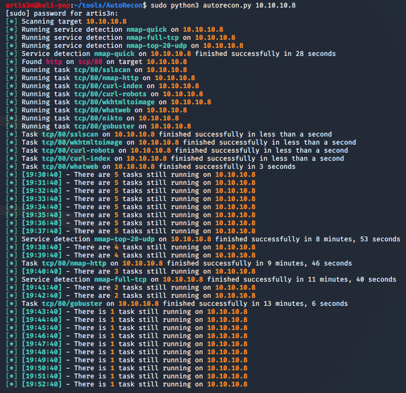The height and width of the screenshot is (393, 406).
Task: Click 'tcp/80/gobuster' in the finished Task line
Action: [72, 303]
